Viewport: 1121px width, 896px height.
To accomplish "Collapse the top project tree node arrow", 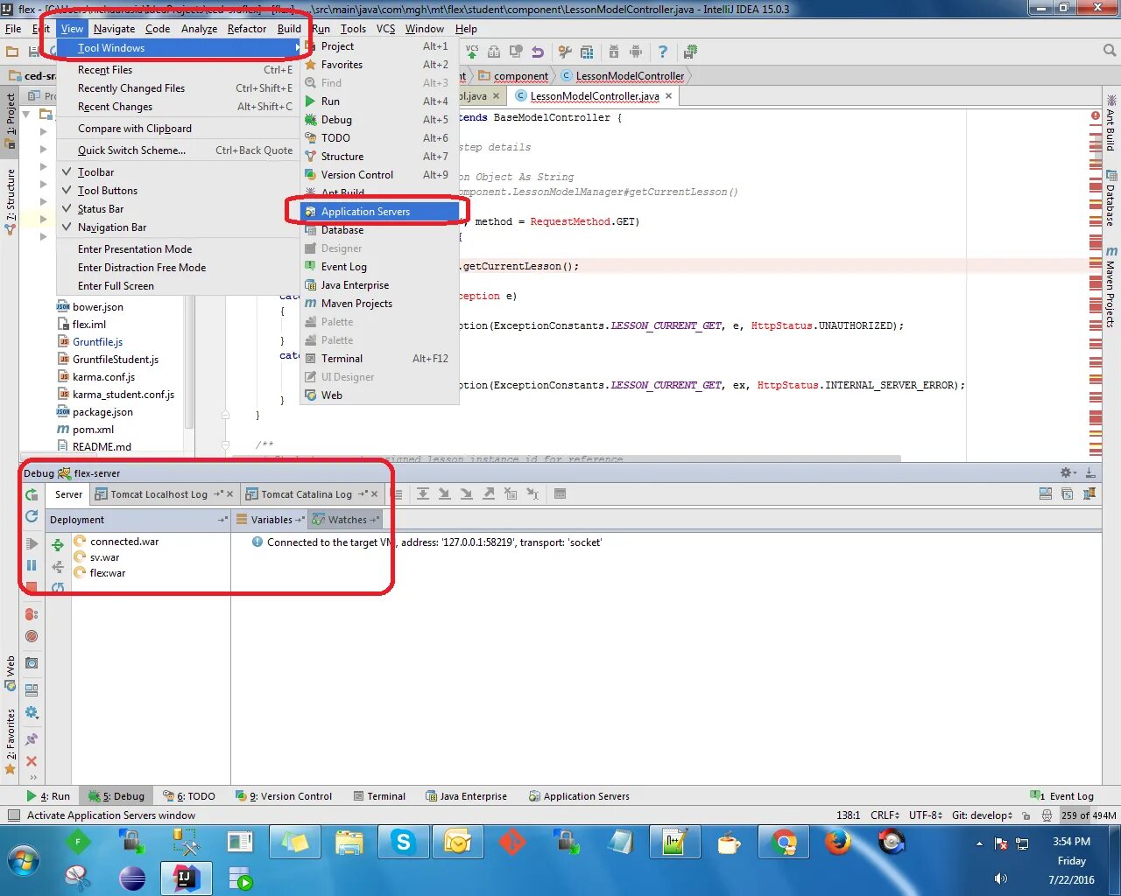I will (x=26, y=114).
